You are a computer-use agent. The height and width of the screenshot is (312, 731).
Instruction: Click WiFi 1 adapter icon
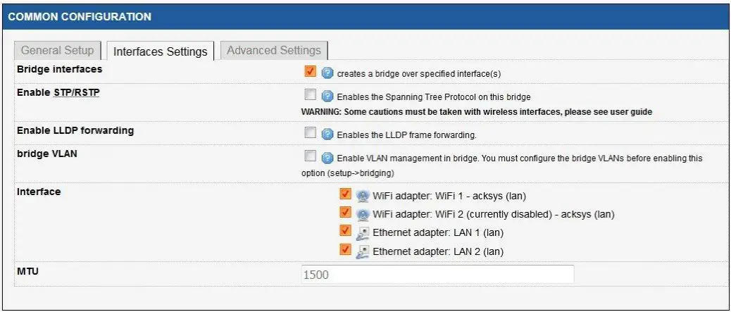[363, 195]
